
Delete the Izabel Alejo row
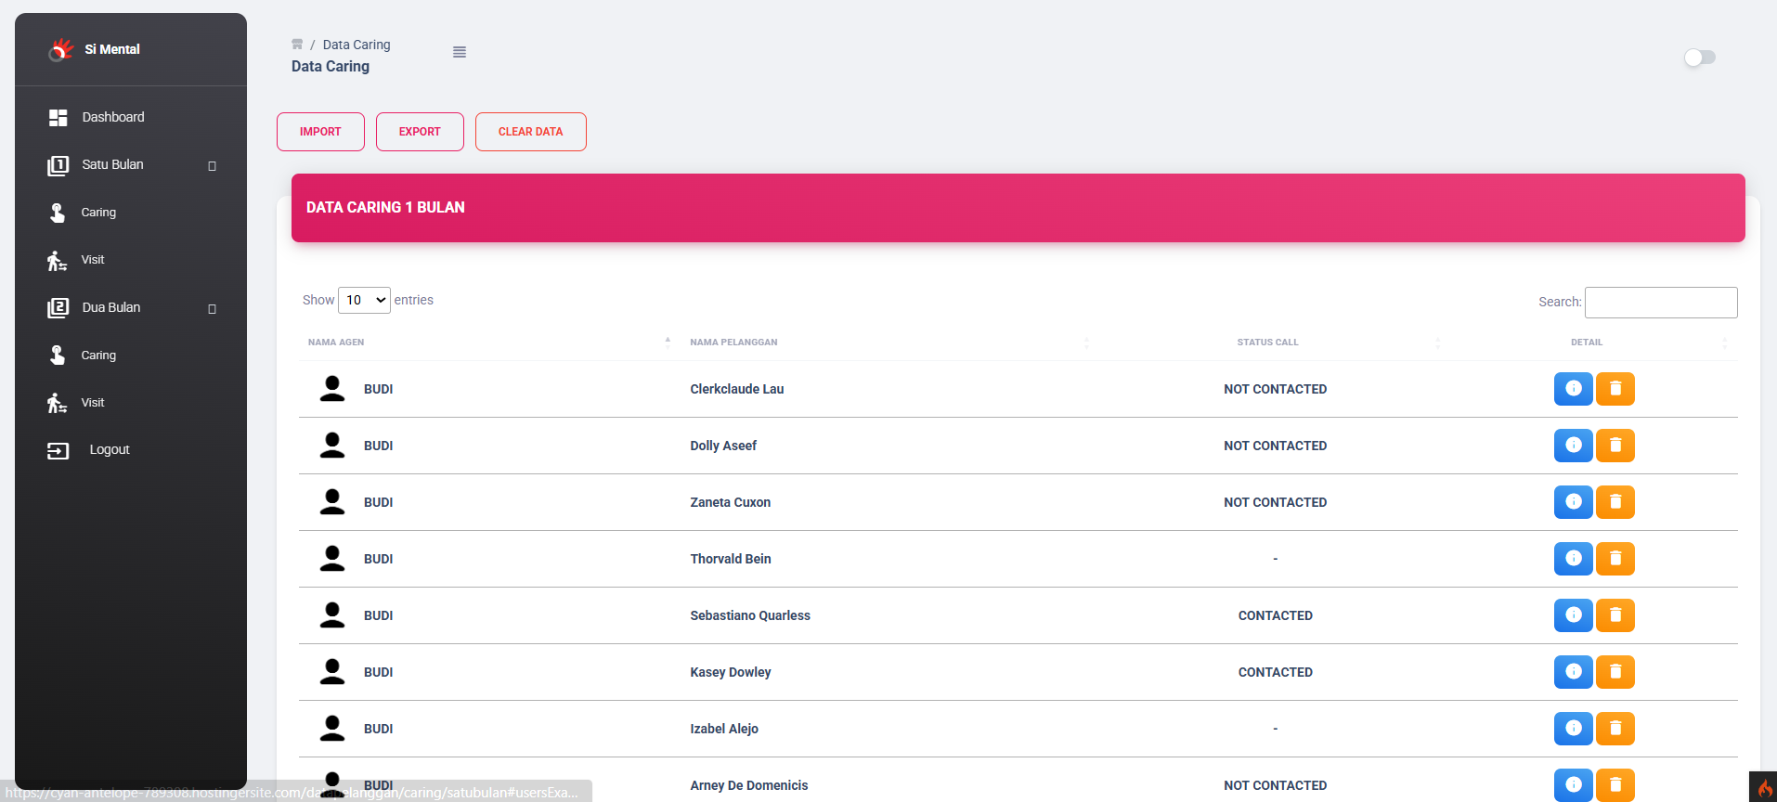[x=1615, y=729]
